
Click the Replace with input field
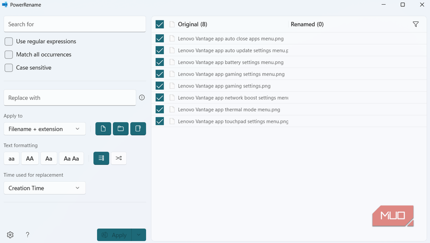tap(70, 98)
